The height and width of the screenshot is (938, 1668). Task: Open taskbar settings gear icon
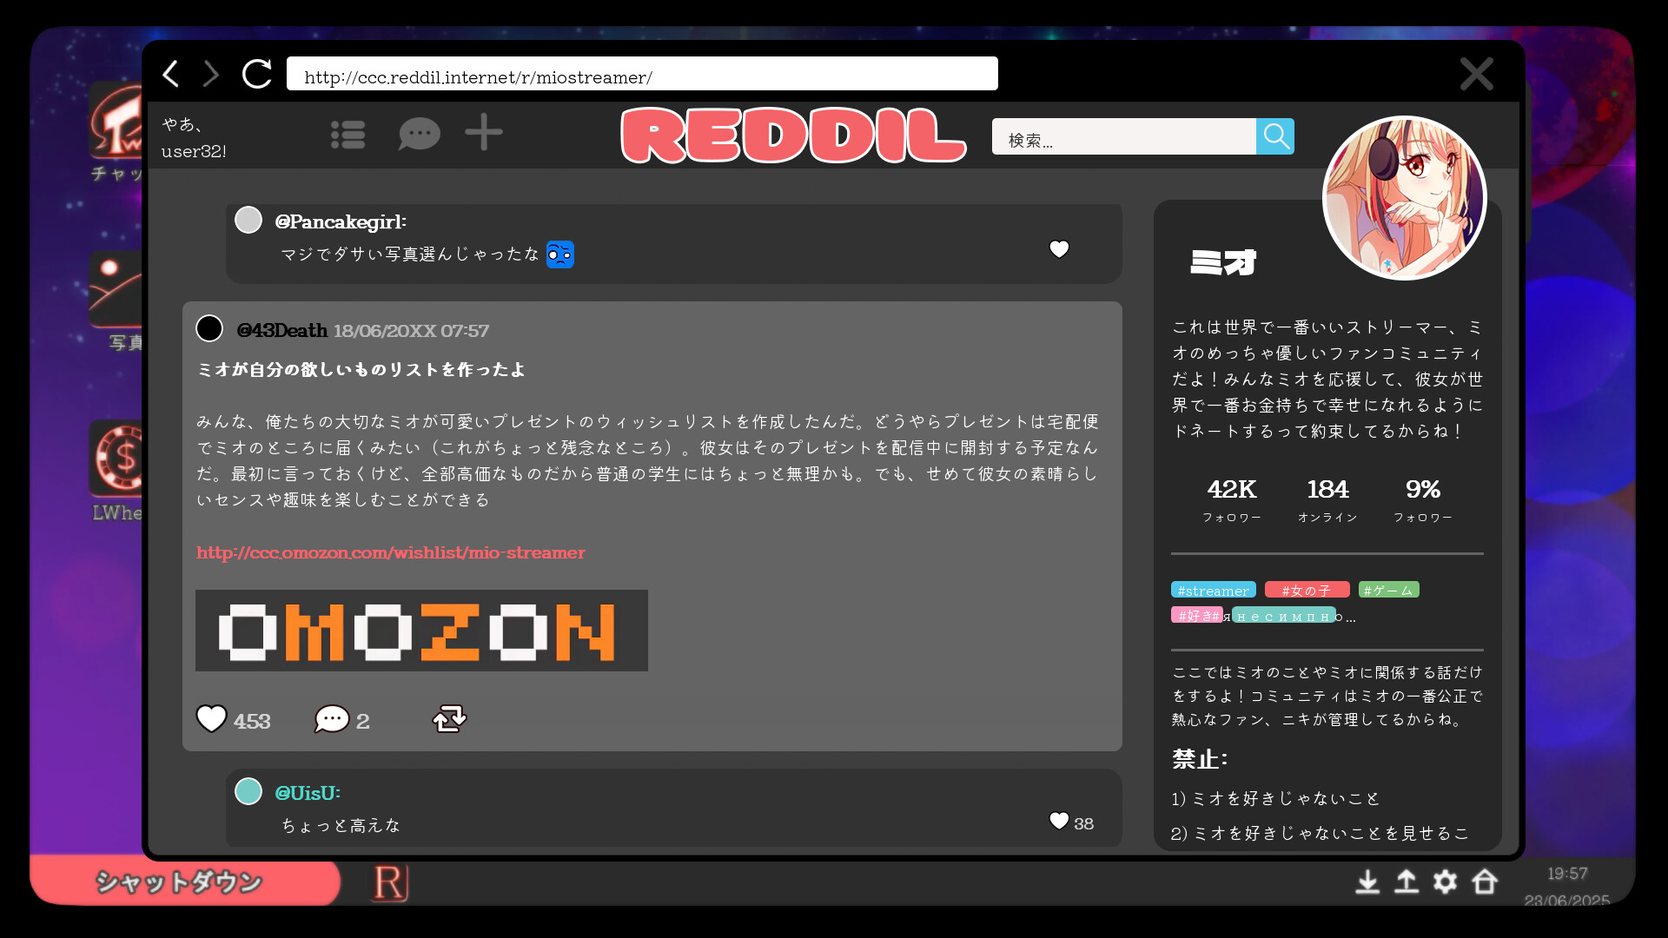1445,882
